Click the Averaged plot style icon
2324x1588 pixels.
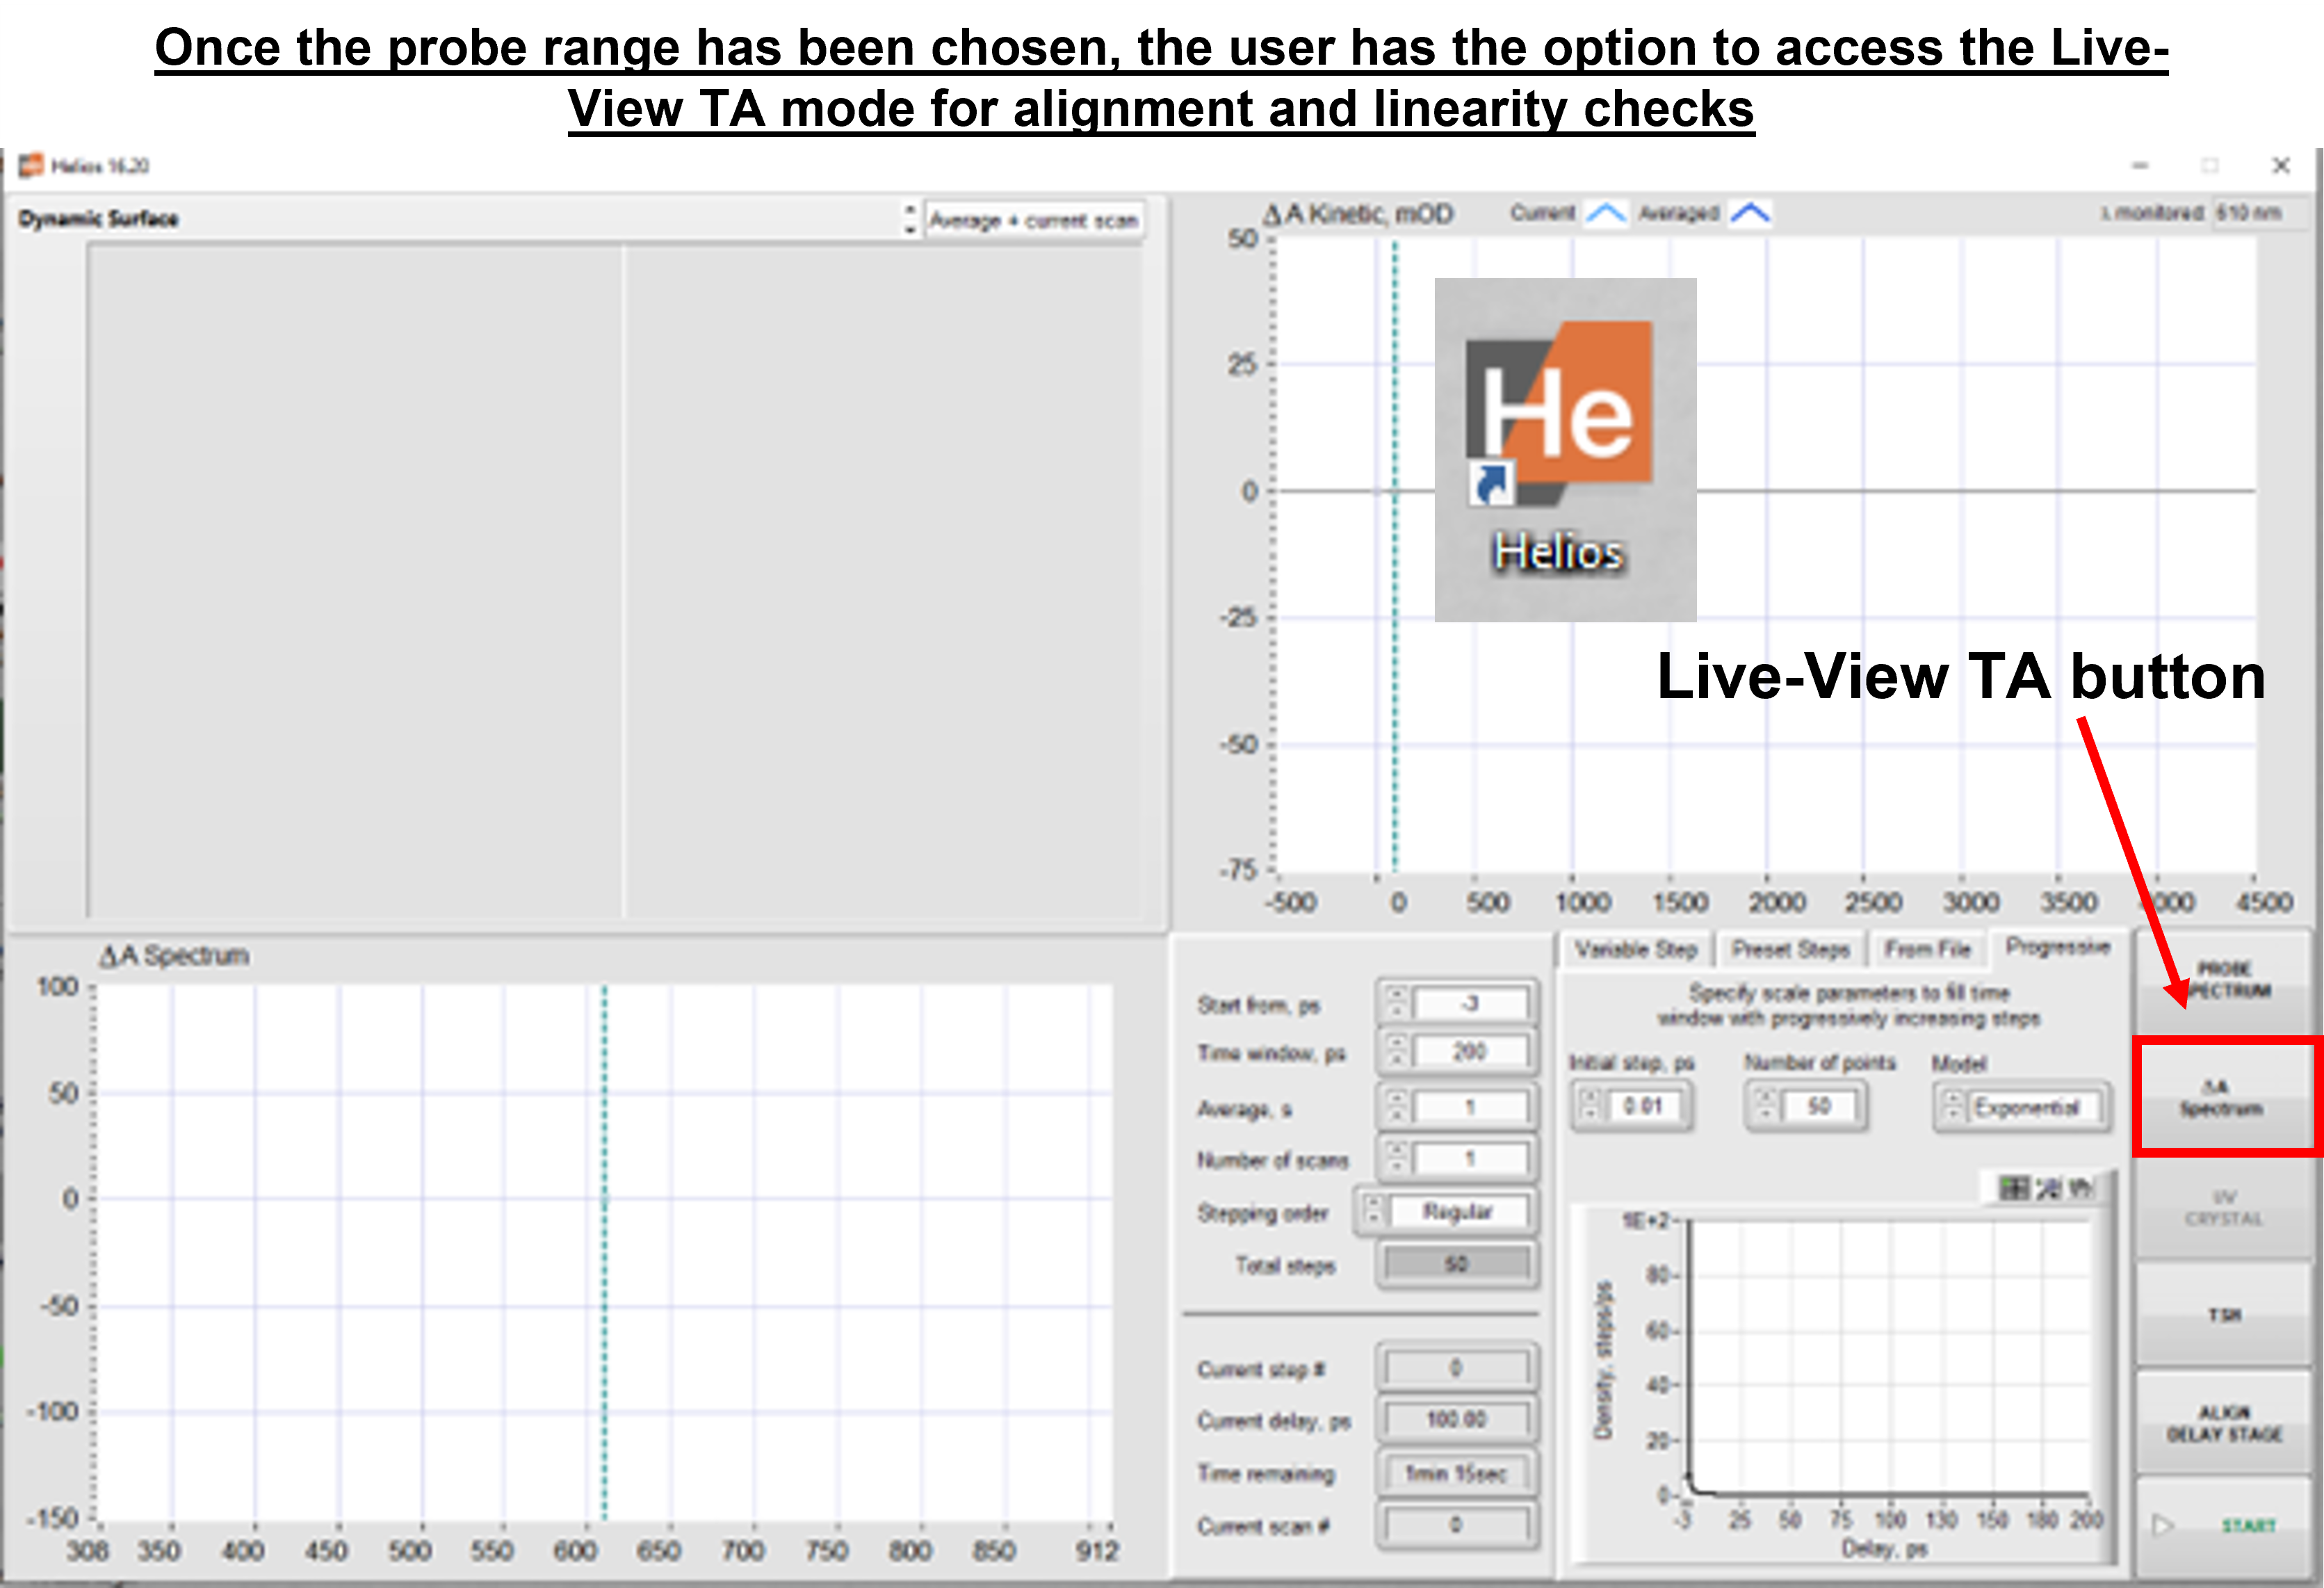[x=1750, y=213]
